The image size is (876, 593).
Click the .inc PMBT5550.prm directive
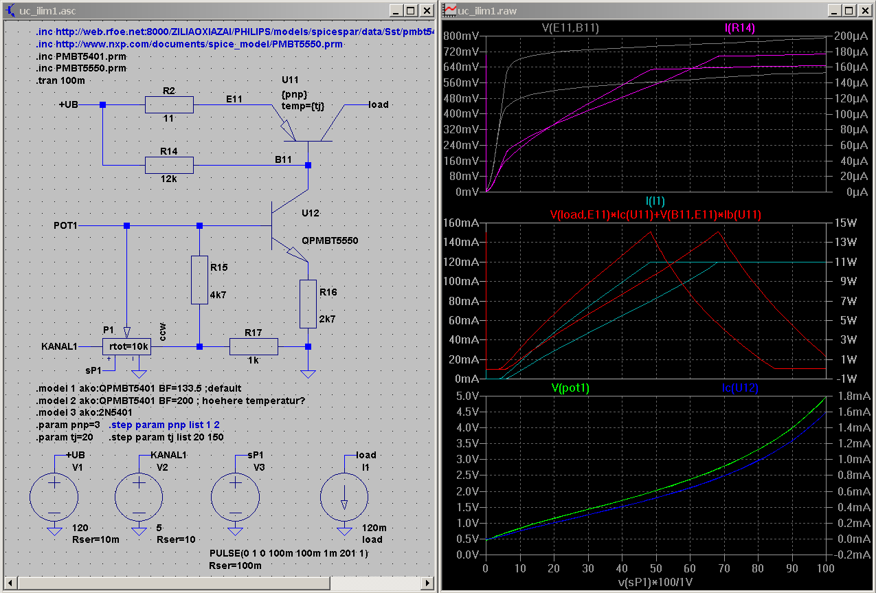[x=81, y=69]
